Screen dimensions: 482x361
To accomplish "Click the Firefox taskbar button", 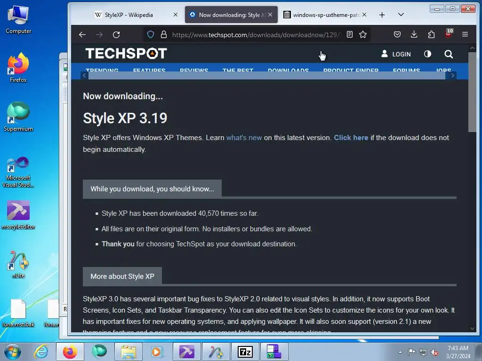I will 70,352.
